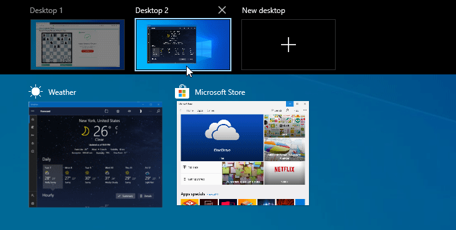This screenshot has height=230, width=456.
Task: Click the first orange Apps specials tile
Action: (190, 202)
